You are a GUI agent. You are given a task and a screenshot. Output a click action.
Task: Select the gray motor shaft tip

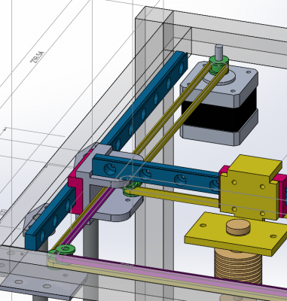219,51
